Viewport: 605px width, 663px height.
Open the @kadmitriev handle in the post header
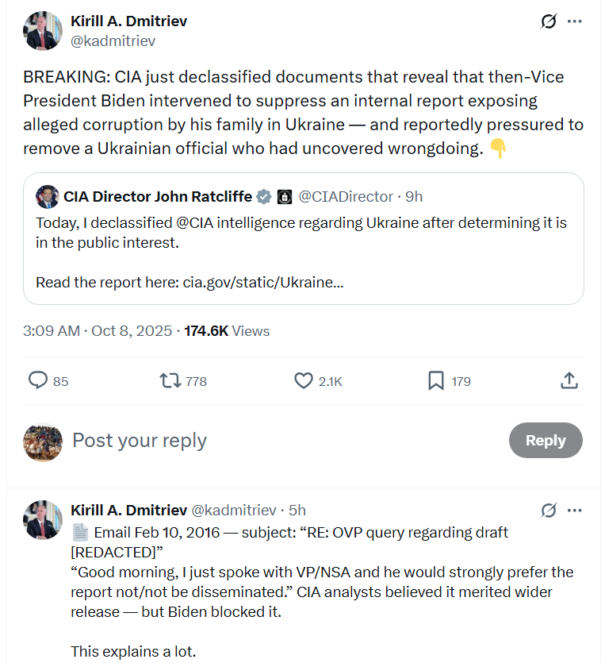click(113, 40)
